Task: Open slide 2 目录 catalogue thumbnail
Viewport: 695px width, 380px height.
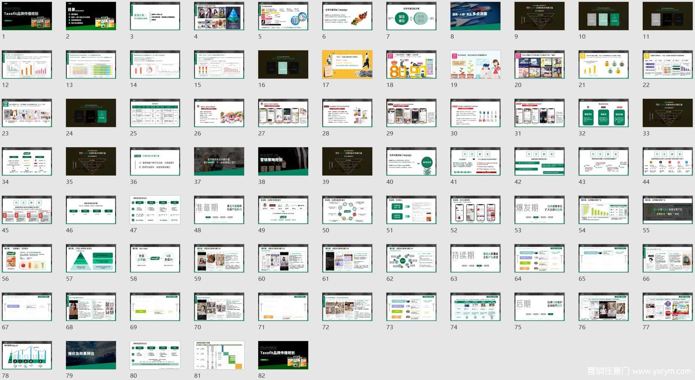Action: 91,16
